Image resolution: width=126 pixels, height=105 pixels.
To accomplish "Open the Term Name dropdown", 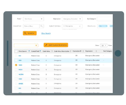I will [x=33, y=19].
